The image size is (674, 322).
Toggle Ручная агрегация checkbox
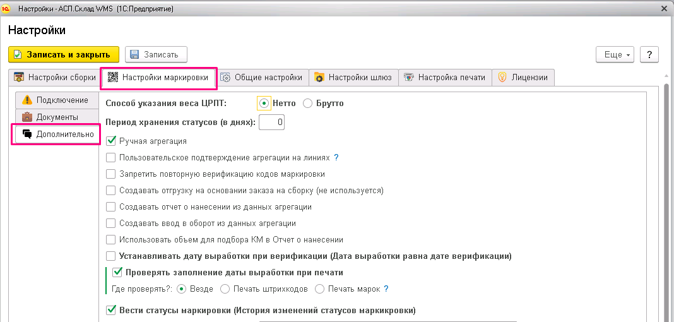tap(111, 141)
